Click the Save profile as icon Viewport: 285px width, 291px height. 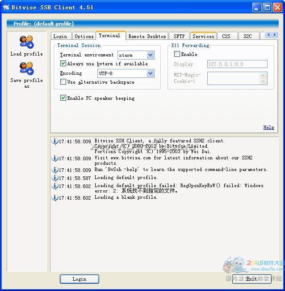[x=26, y=68]
